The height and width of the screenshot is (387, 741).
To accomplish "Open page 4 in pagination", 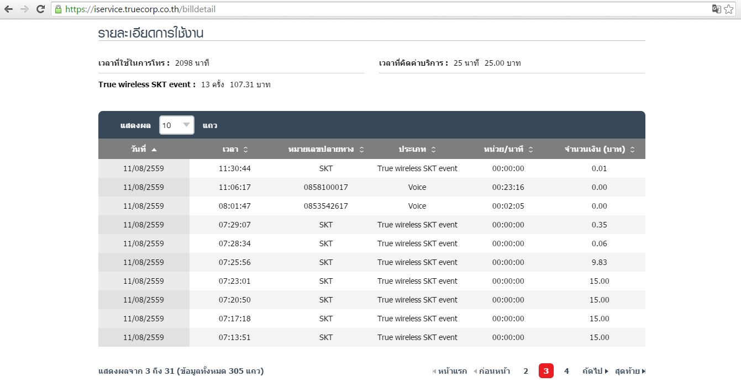I will coord(566,371).
